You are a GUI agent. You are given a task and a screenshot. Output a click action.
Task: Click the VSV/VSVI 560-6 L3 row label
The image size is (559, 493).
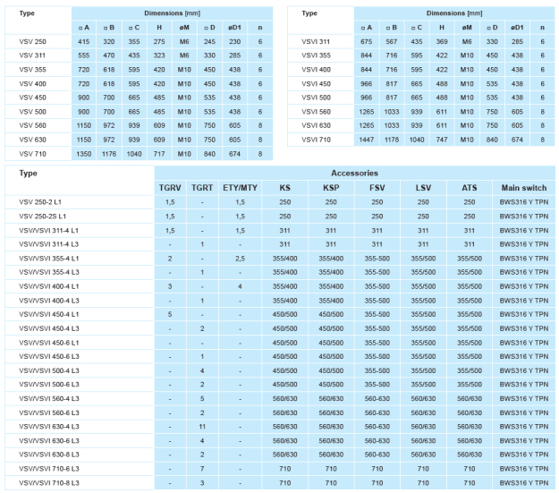point(49,412)
